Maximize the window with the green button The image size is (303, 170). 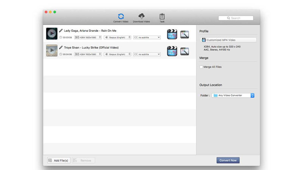tap(55, 12)
